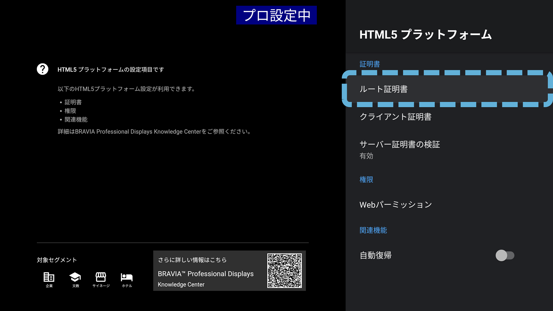Open サーバー証明書の検証 option
553x311 pixels.
399,144
